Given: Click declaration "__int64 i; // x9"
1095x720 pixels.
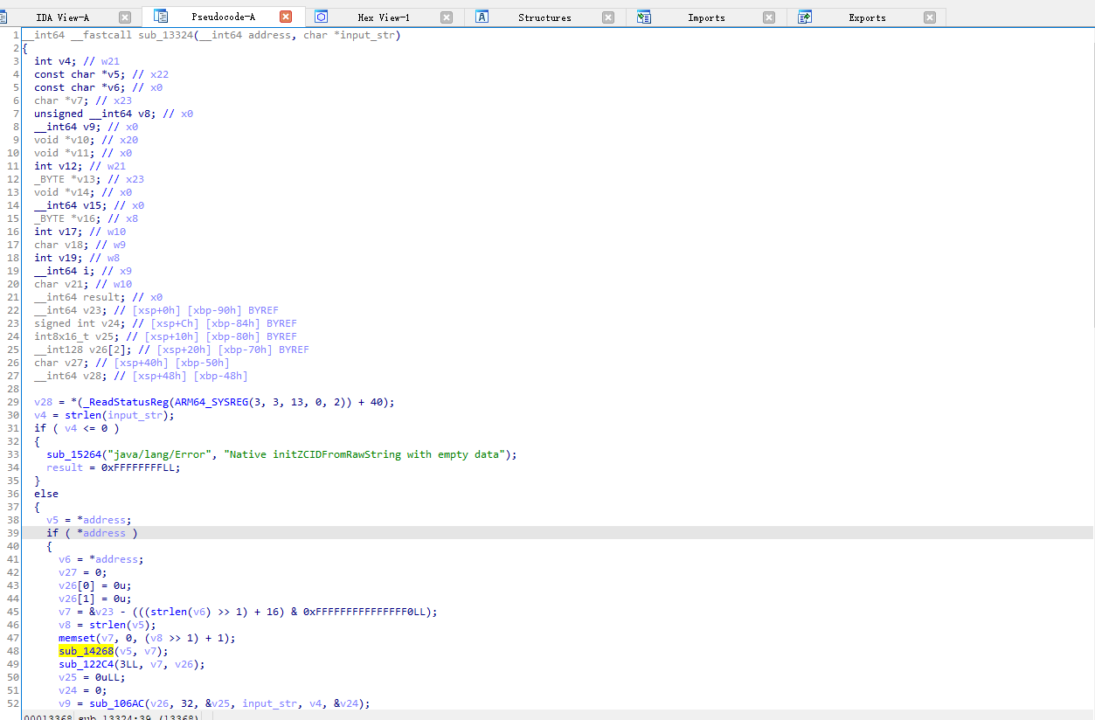Looking at the screenshot, I should (83, 271).
